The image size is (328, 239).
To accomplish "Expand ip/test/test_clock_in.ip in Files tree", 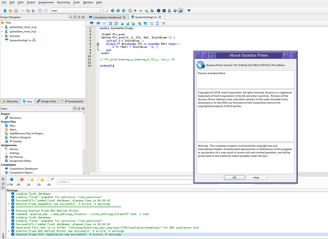I will 2,27.
